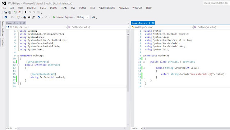Open the New Project icon

[x=18, y=17]
